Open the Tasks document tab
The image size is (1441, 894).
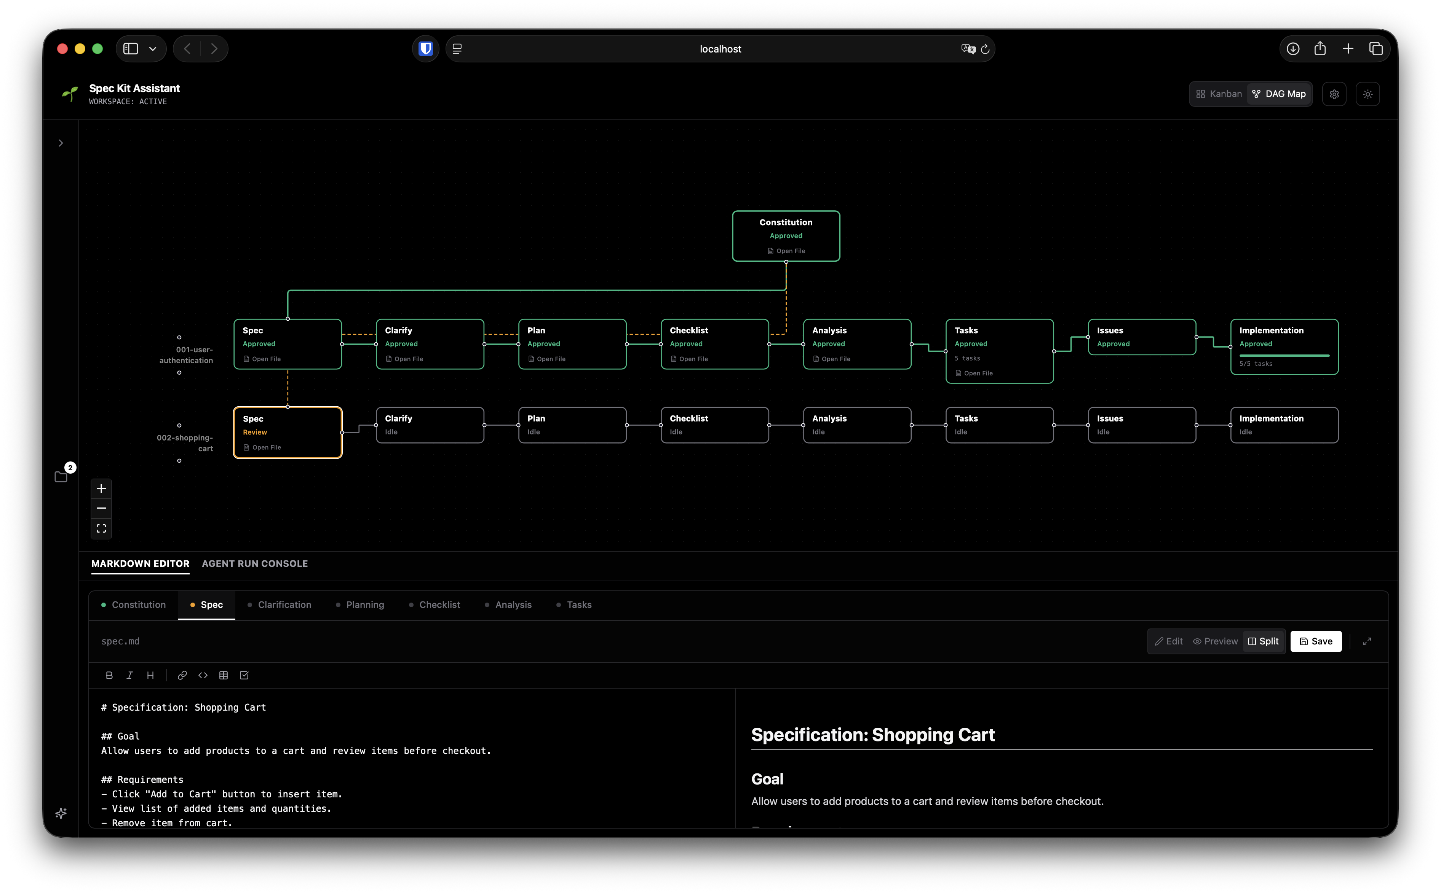574,605
